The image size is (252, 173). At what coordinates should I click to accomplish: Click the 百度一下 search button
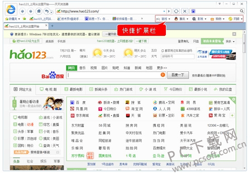[x=178, y=75]
